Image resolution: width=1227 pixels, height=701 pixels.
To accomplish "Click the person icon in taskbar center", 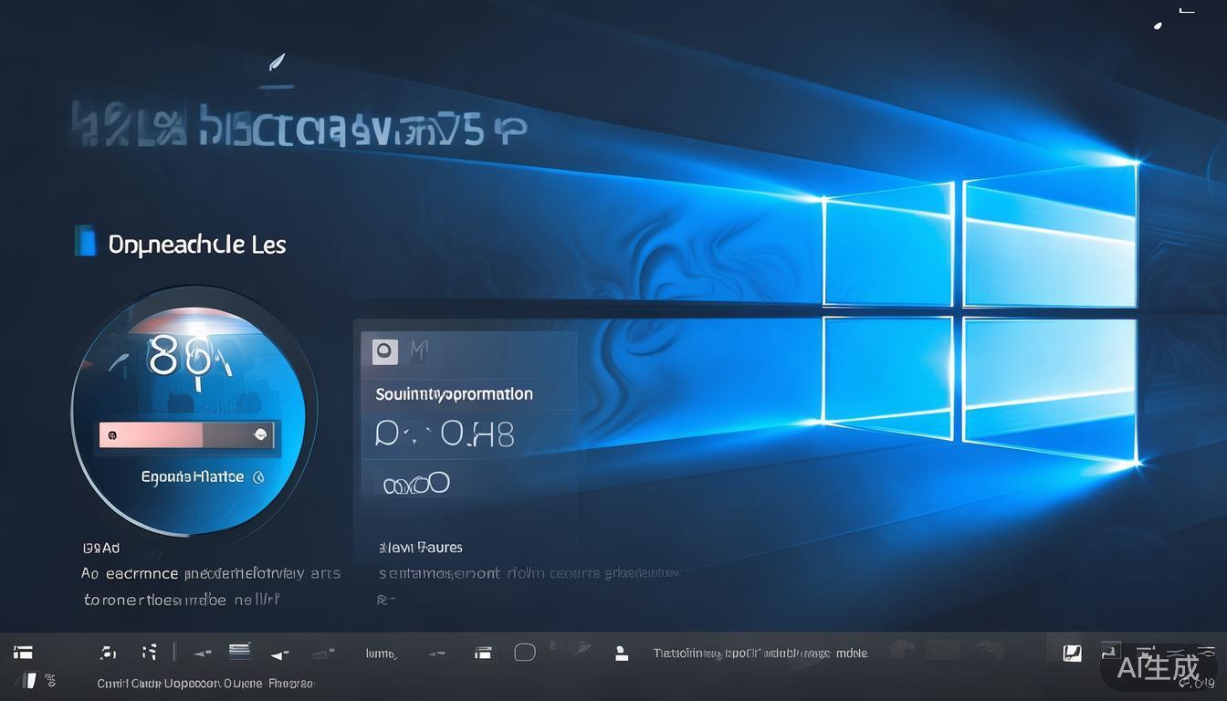I will pos(622,653).
